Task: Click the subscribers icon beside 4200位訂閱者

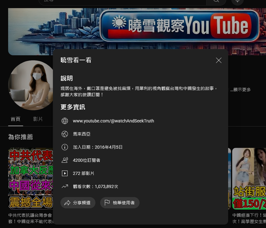Action: click(65, 160)
